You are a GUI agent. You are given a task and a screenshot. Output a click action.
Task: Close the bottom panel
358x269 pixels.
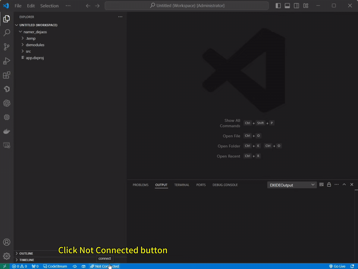(352, 185)
